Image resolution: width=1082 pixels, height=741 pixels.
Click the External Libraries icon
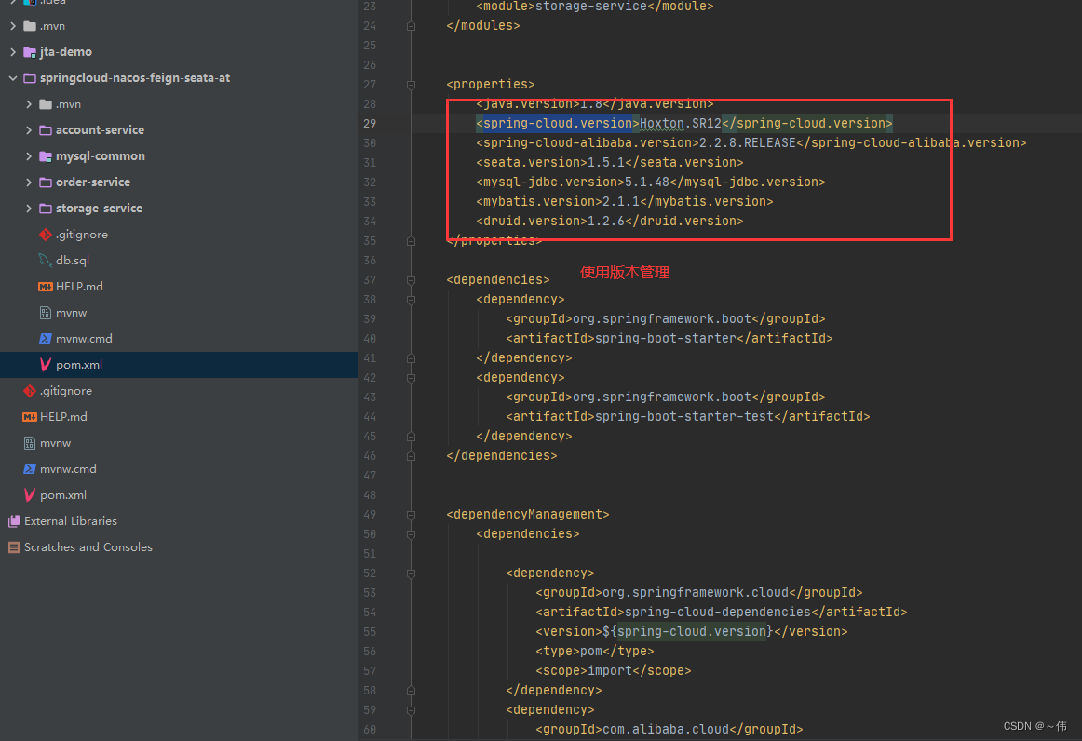[x=14, y=521]
